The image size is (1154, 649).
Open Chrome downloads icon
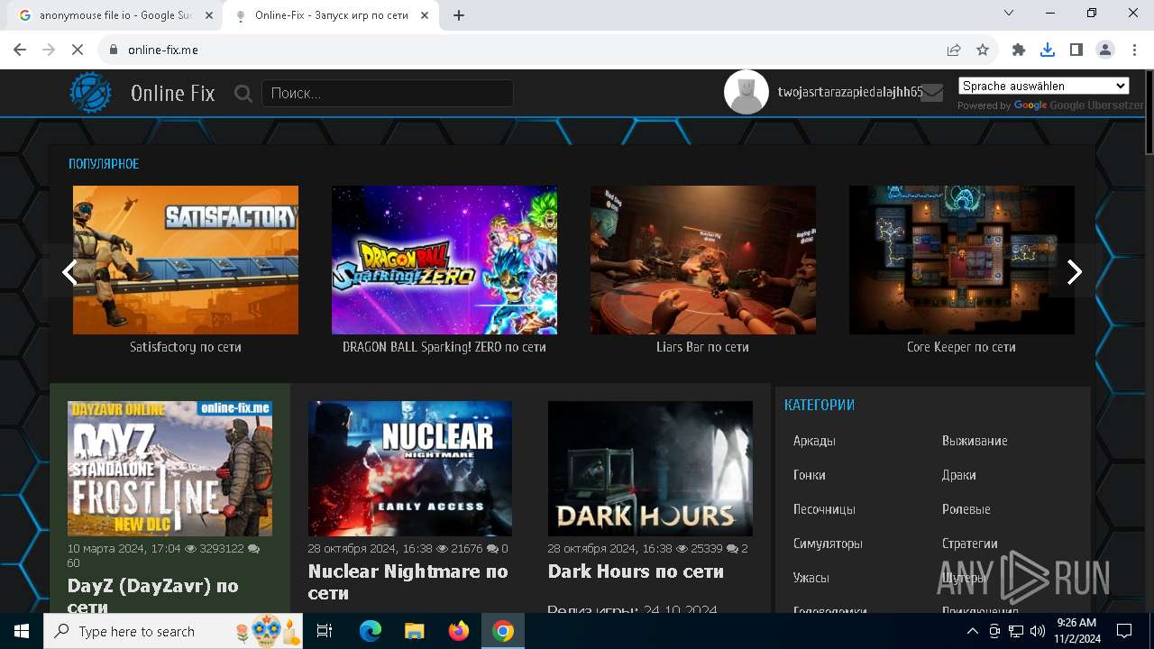coord(1048,50)
